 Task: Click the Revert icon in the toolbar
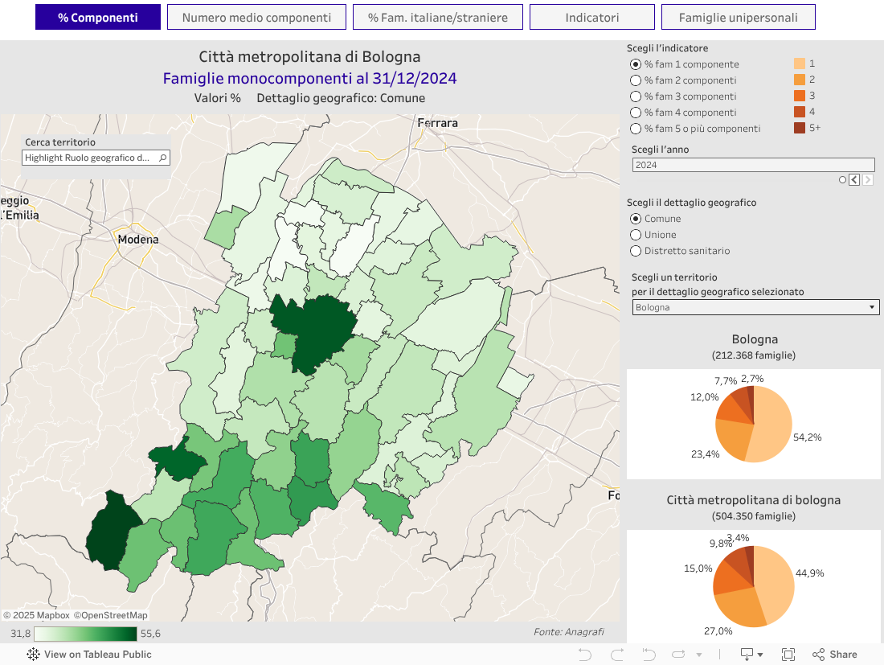coord(649,655)
